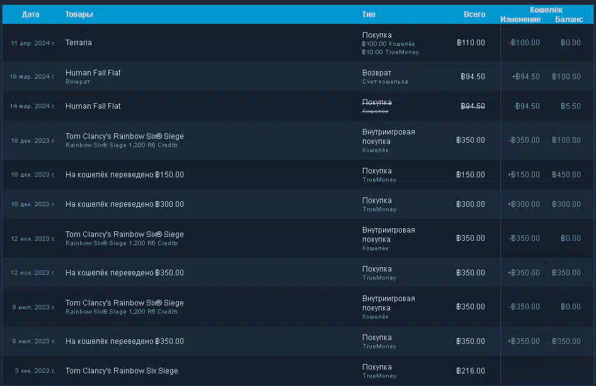The width and height of the screenshot is (596, 386).
Task: Click the "Дата" column header
Action: point(30,14)
